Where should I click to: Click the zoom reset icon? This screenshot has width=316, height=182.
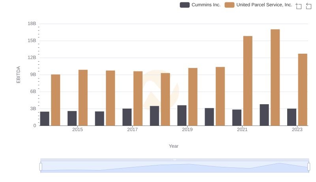pyautogui.click(x=308, y=6)
